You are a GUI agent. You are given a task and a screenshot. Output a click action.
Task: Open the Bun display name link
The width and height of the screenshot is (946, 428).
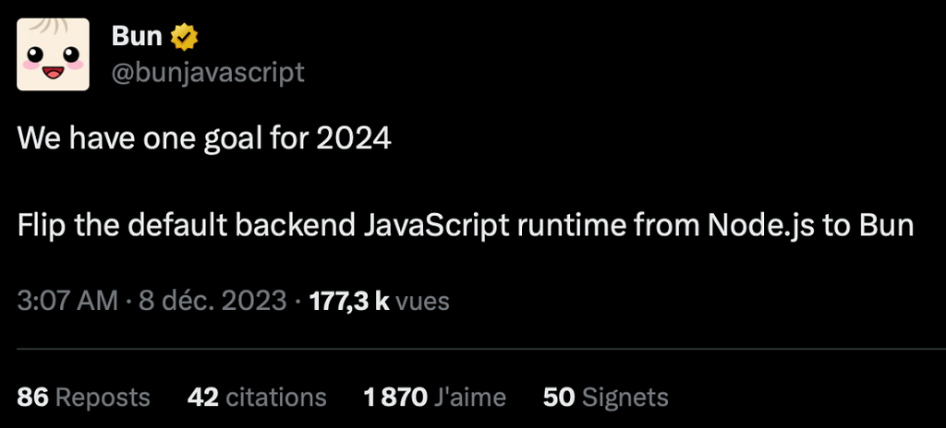(x=137, y=38)
